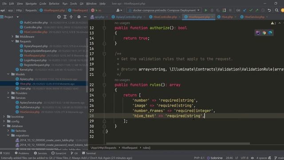The width and height of the screenshot is (284, 160).
Task: Open the Terminal tool window
Action: coord(89,153)
